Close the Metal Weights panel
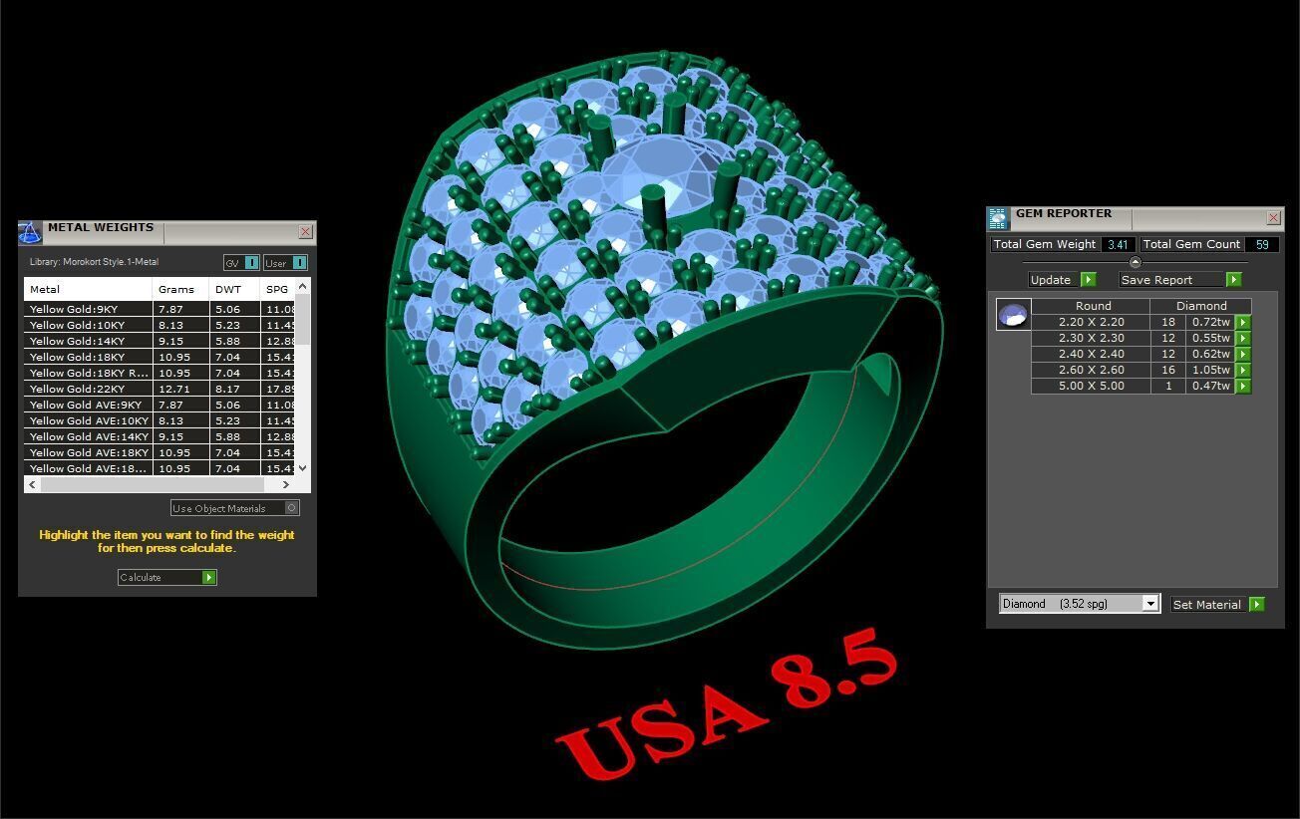The image size is (1300, 819). 305,232
